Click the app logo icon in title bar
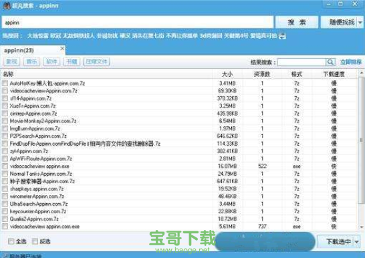365x258 pixels. click(7, 5)
